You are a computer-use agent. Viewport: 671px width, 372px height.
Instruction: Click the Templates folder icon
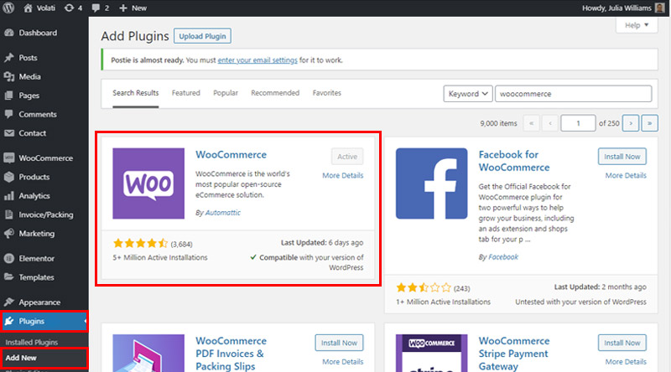click(x=9, y=277)
